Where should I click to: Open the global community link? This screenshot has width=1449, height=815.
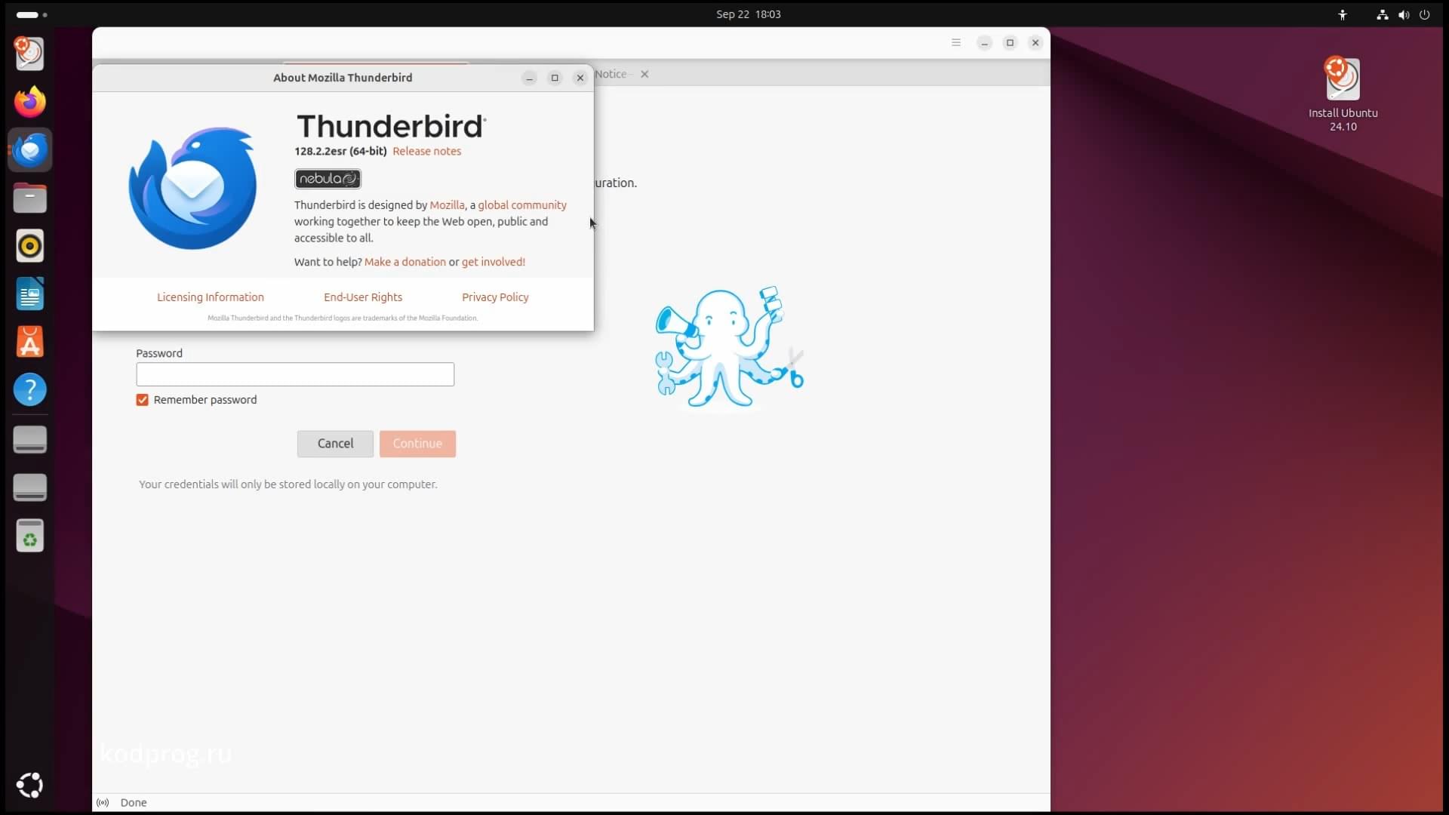[x=521, y=205]
